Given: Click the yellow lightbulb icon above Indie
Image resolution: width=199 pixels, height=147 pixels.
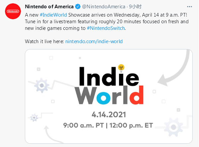Looking at the screenshot, I should click(x=121, y=68).
